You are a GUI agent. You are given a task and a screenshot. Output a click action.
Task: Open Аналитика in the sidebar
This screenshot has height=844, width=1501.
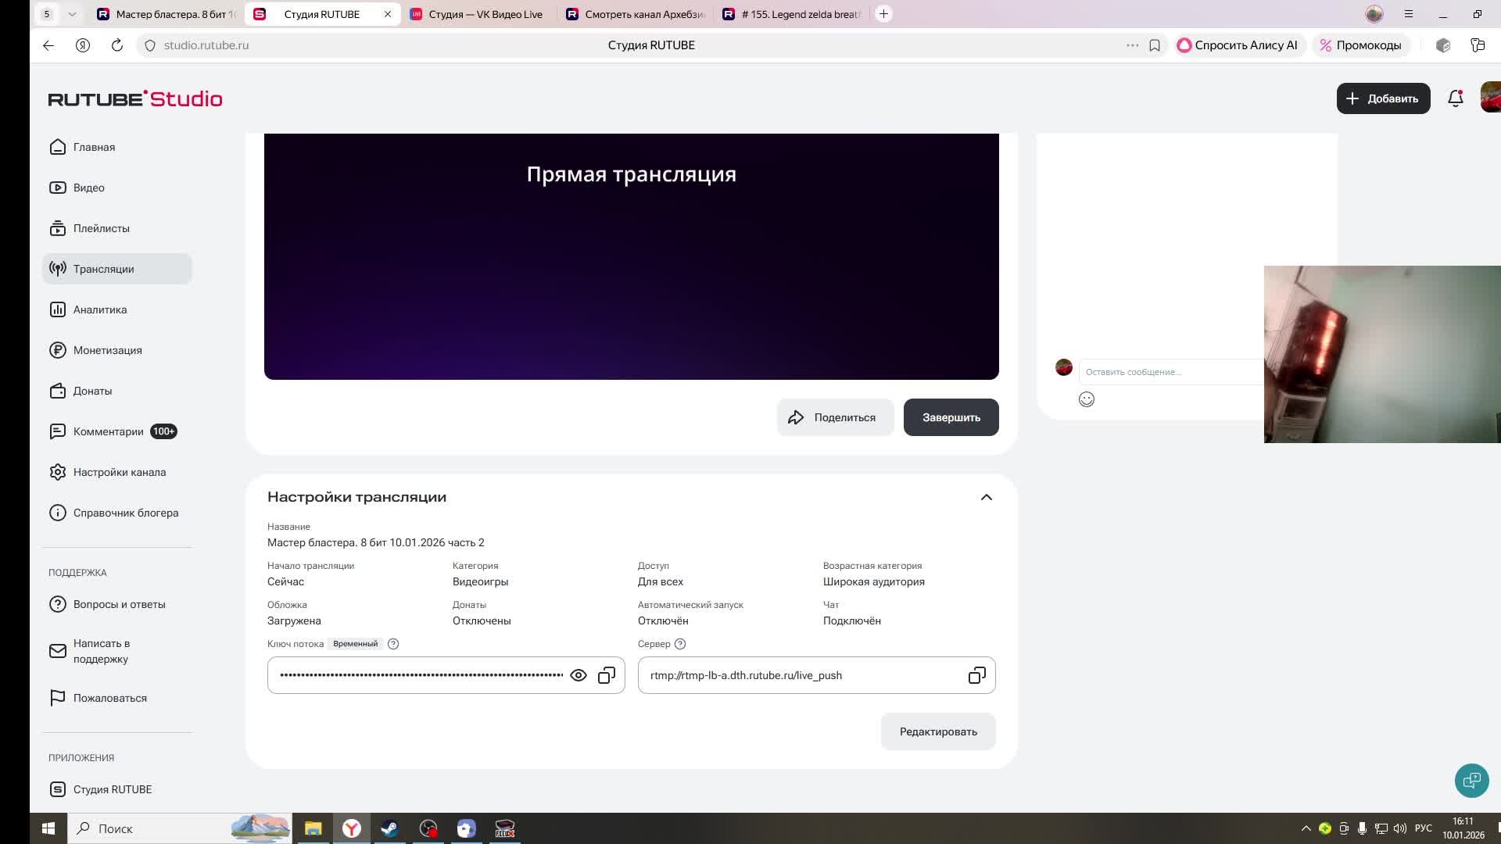pyautogui.click(x=100, y=309)
